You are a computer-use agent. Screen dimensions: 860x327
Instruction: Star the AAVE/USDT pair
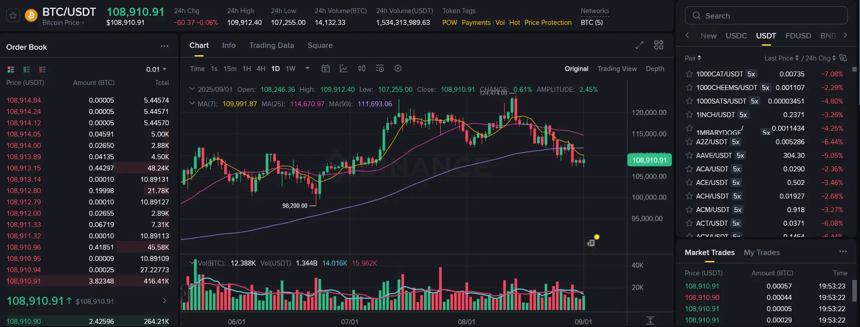pyautogui.click(x=689, y=155)
